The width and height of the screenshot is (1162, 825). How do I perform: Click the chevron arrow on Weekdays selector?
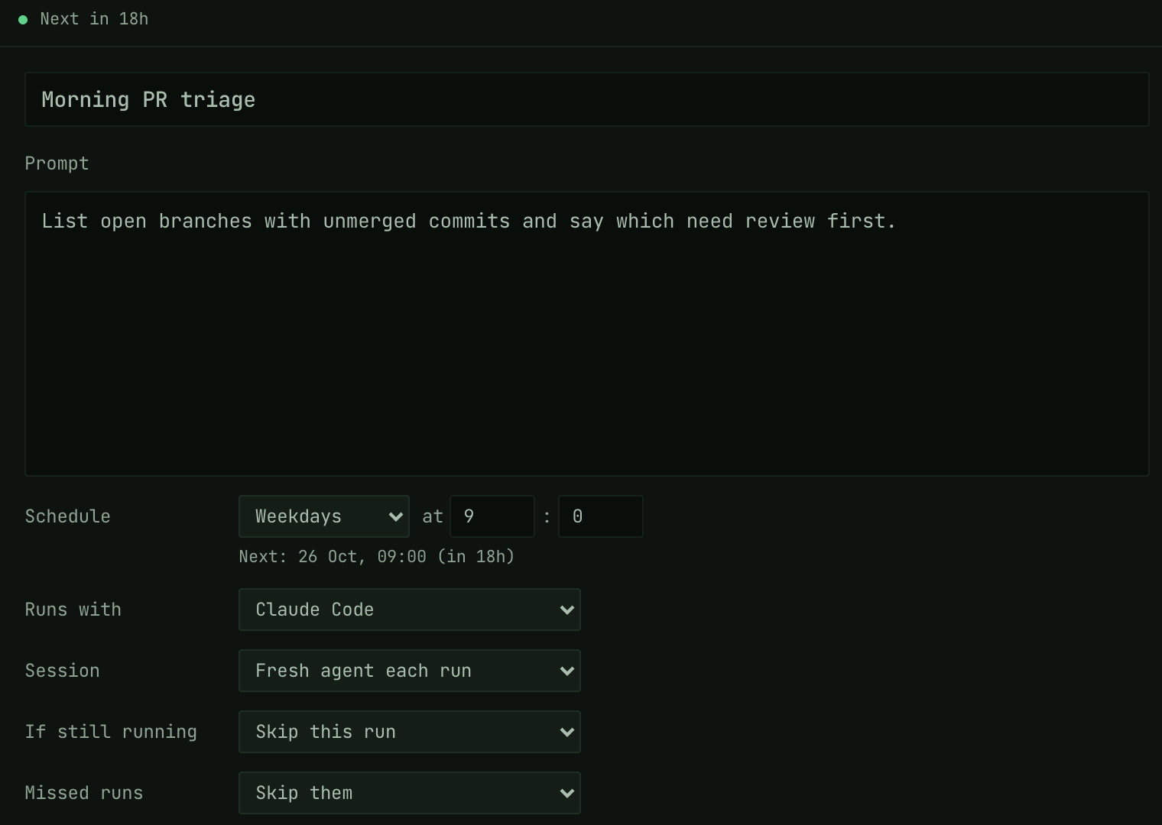[395, 517]
